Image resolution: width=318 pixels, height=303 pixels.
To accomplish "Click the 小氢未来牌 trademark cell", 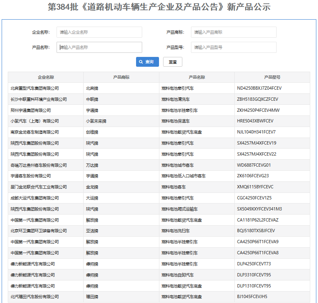I will tap(96, 121).
